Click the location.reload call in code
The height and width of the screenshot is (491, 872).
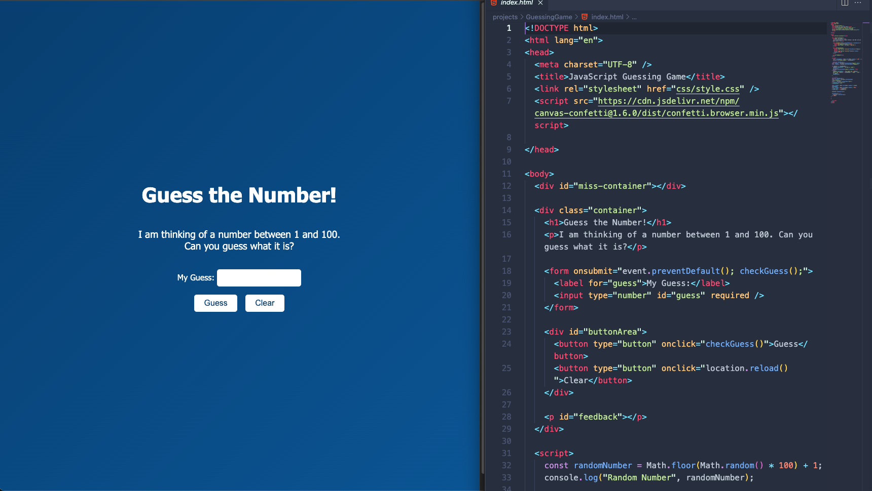click(747, 368)
